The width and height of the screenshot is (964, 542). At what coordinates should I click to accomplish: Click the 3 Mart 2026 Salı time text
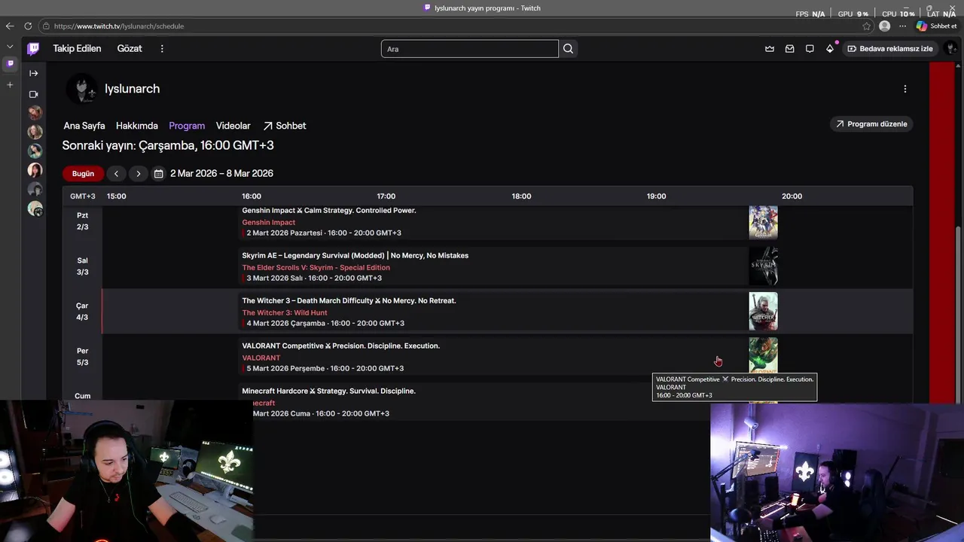(x=314, y=279)
